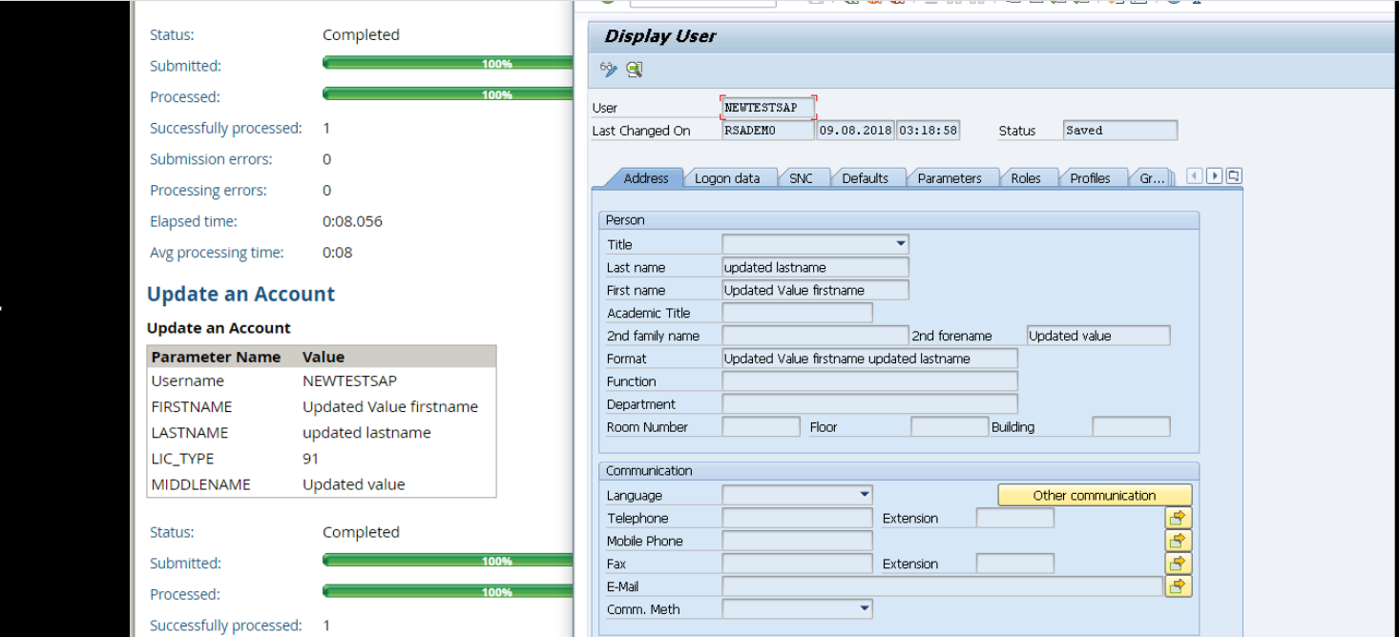Click the User field containing NEWTESTSAP

click(x=768, y=108)
